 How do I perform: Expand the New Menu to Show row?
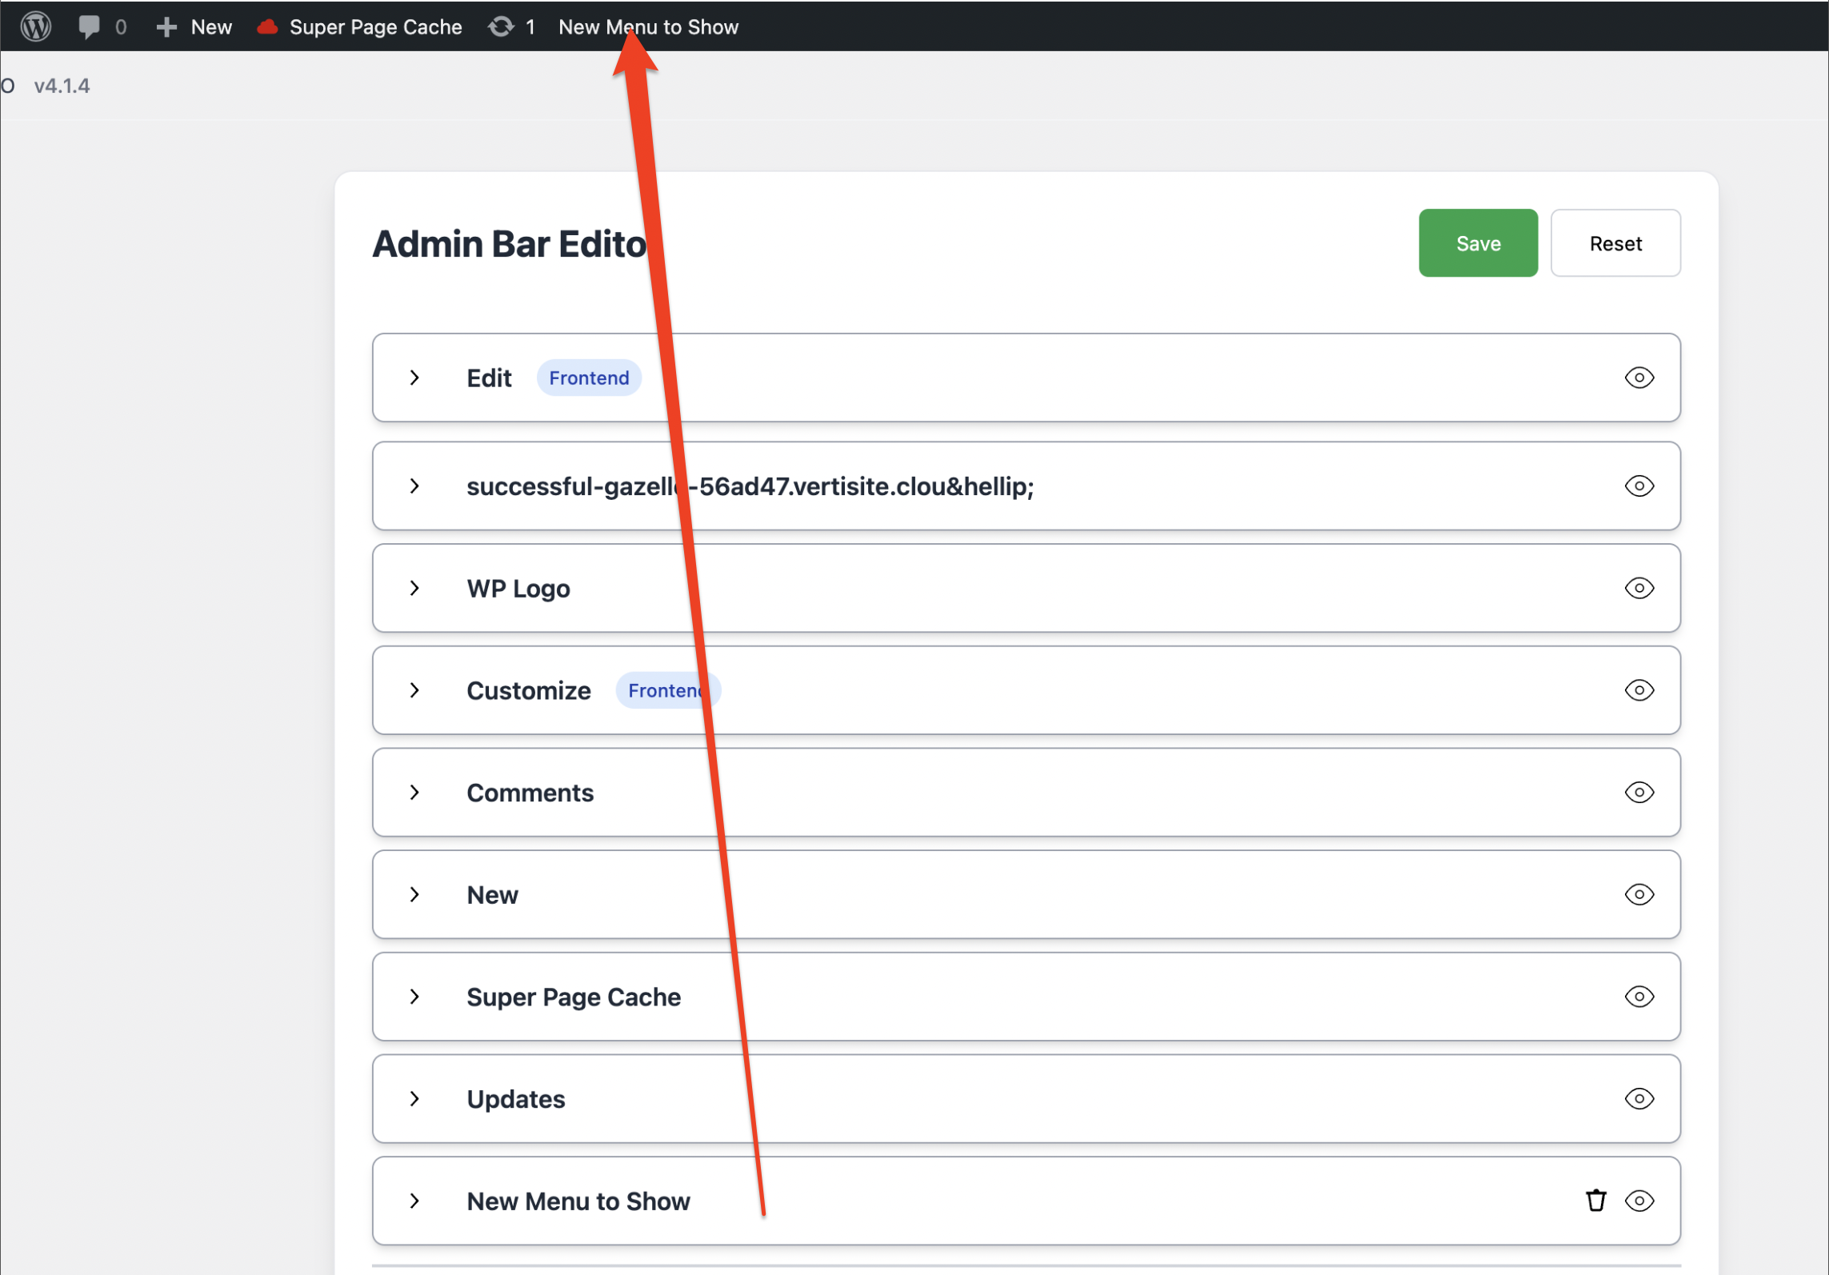click(414, 1201)
